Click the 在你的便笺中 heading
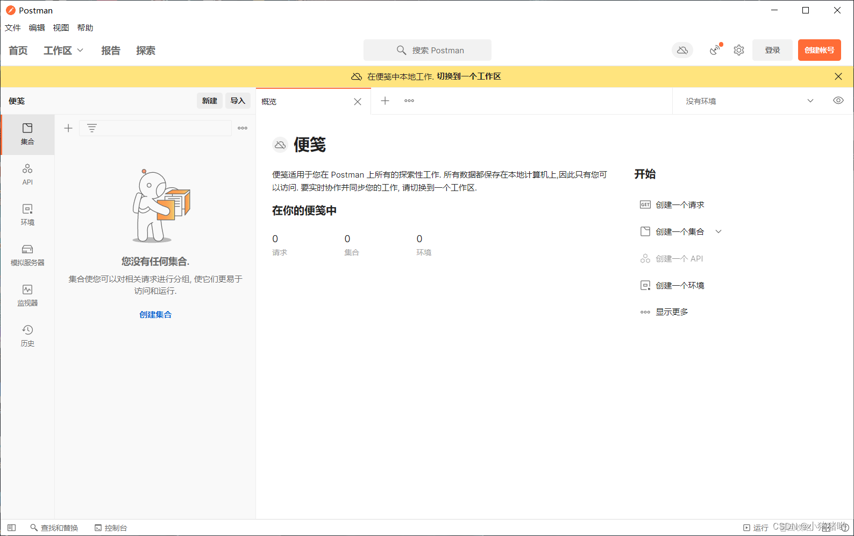 [x=304, y=210]
